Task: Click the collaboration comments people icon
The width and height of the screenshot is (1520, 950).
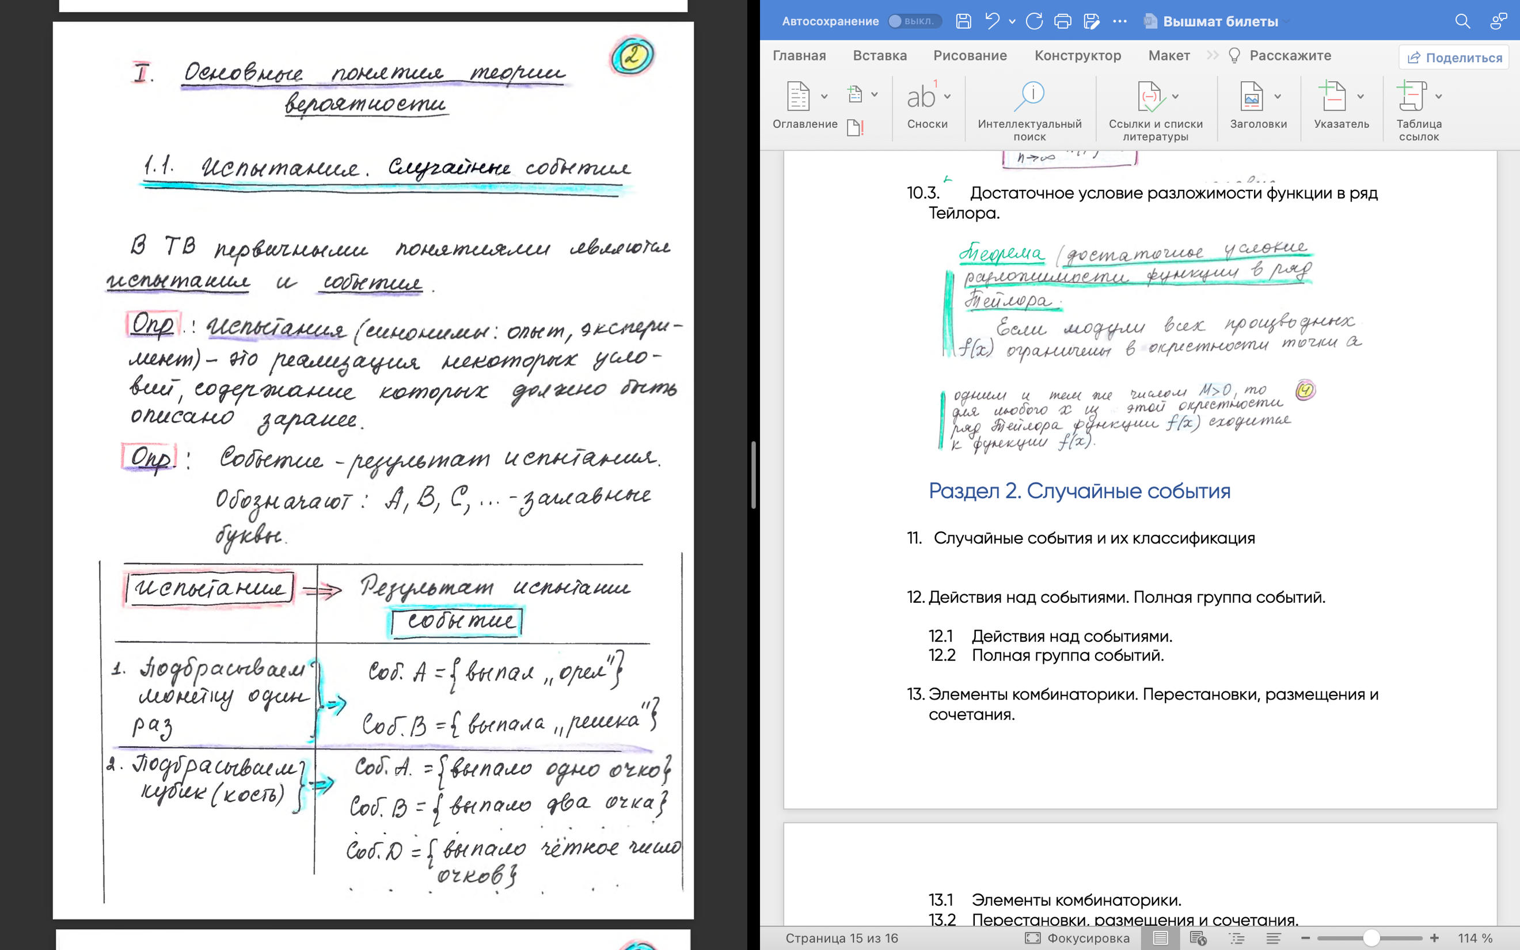Action: 1499,21
